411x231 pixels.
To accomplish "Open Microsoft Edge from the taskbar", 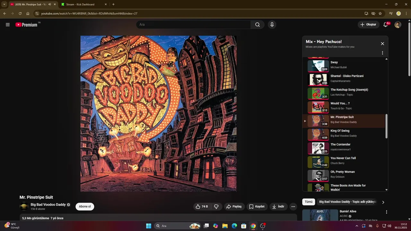I will (234, 226).
